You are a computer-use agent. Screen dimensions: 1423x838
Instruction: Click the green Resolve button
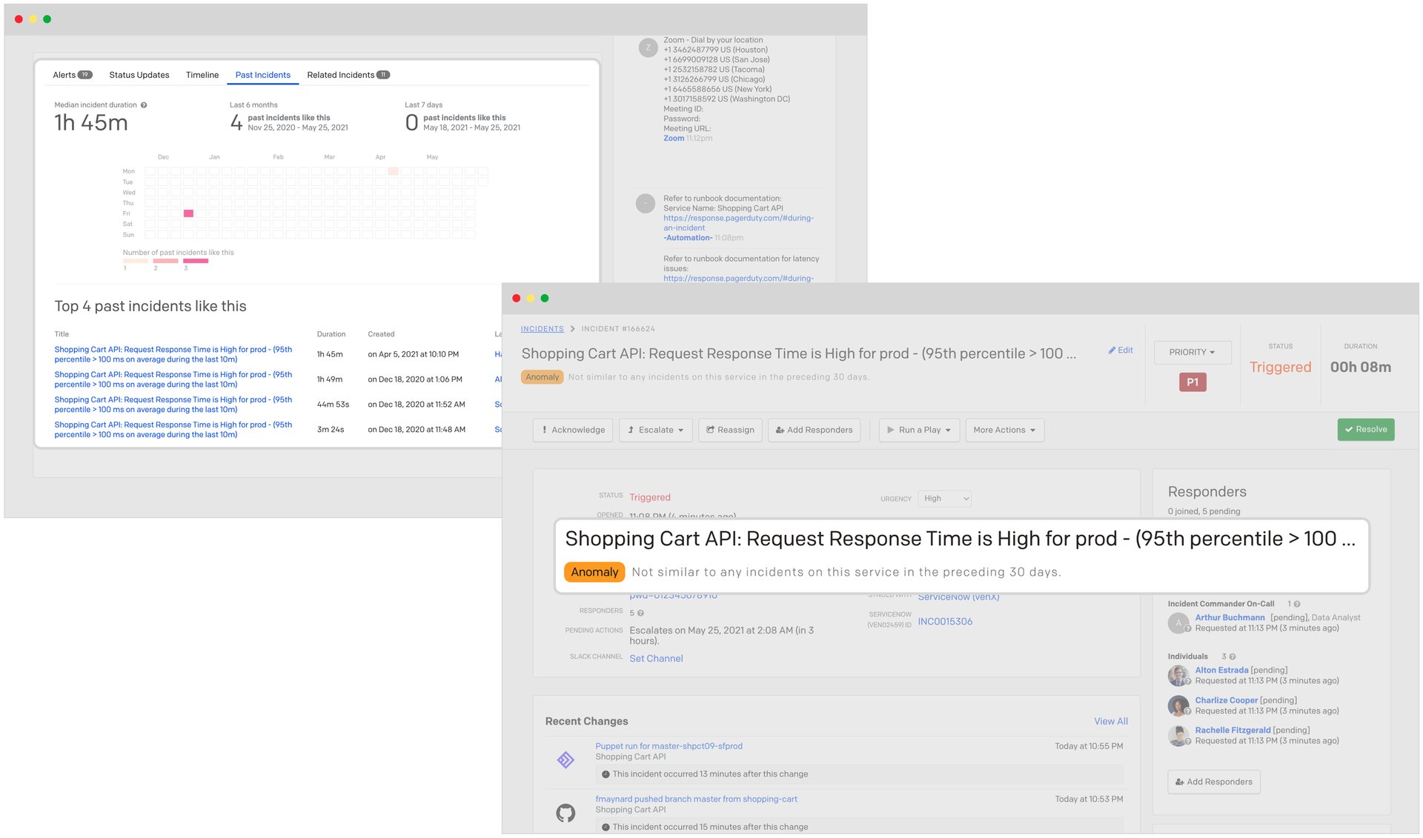pyautogui.click(x=1366, y=430)
